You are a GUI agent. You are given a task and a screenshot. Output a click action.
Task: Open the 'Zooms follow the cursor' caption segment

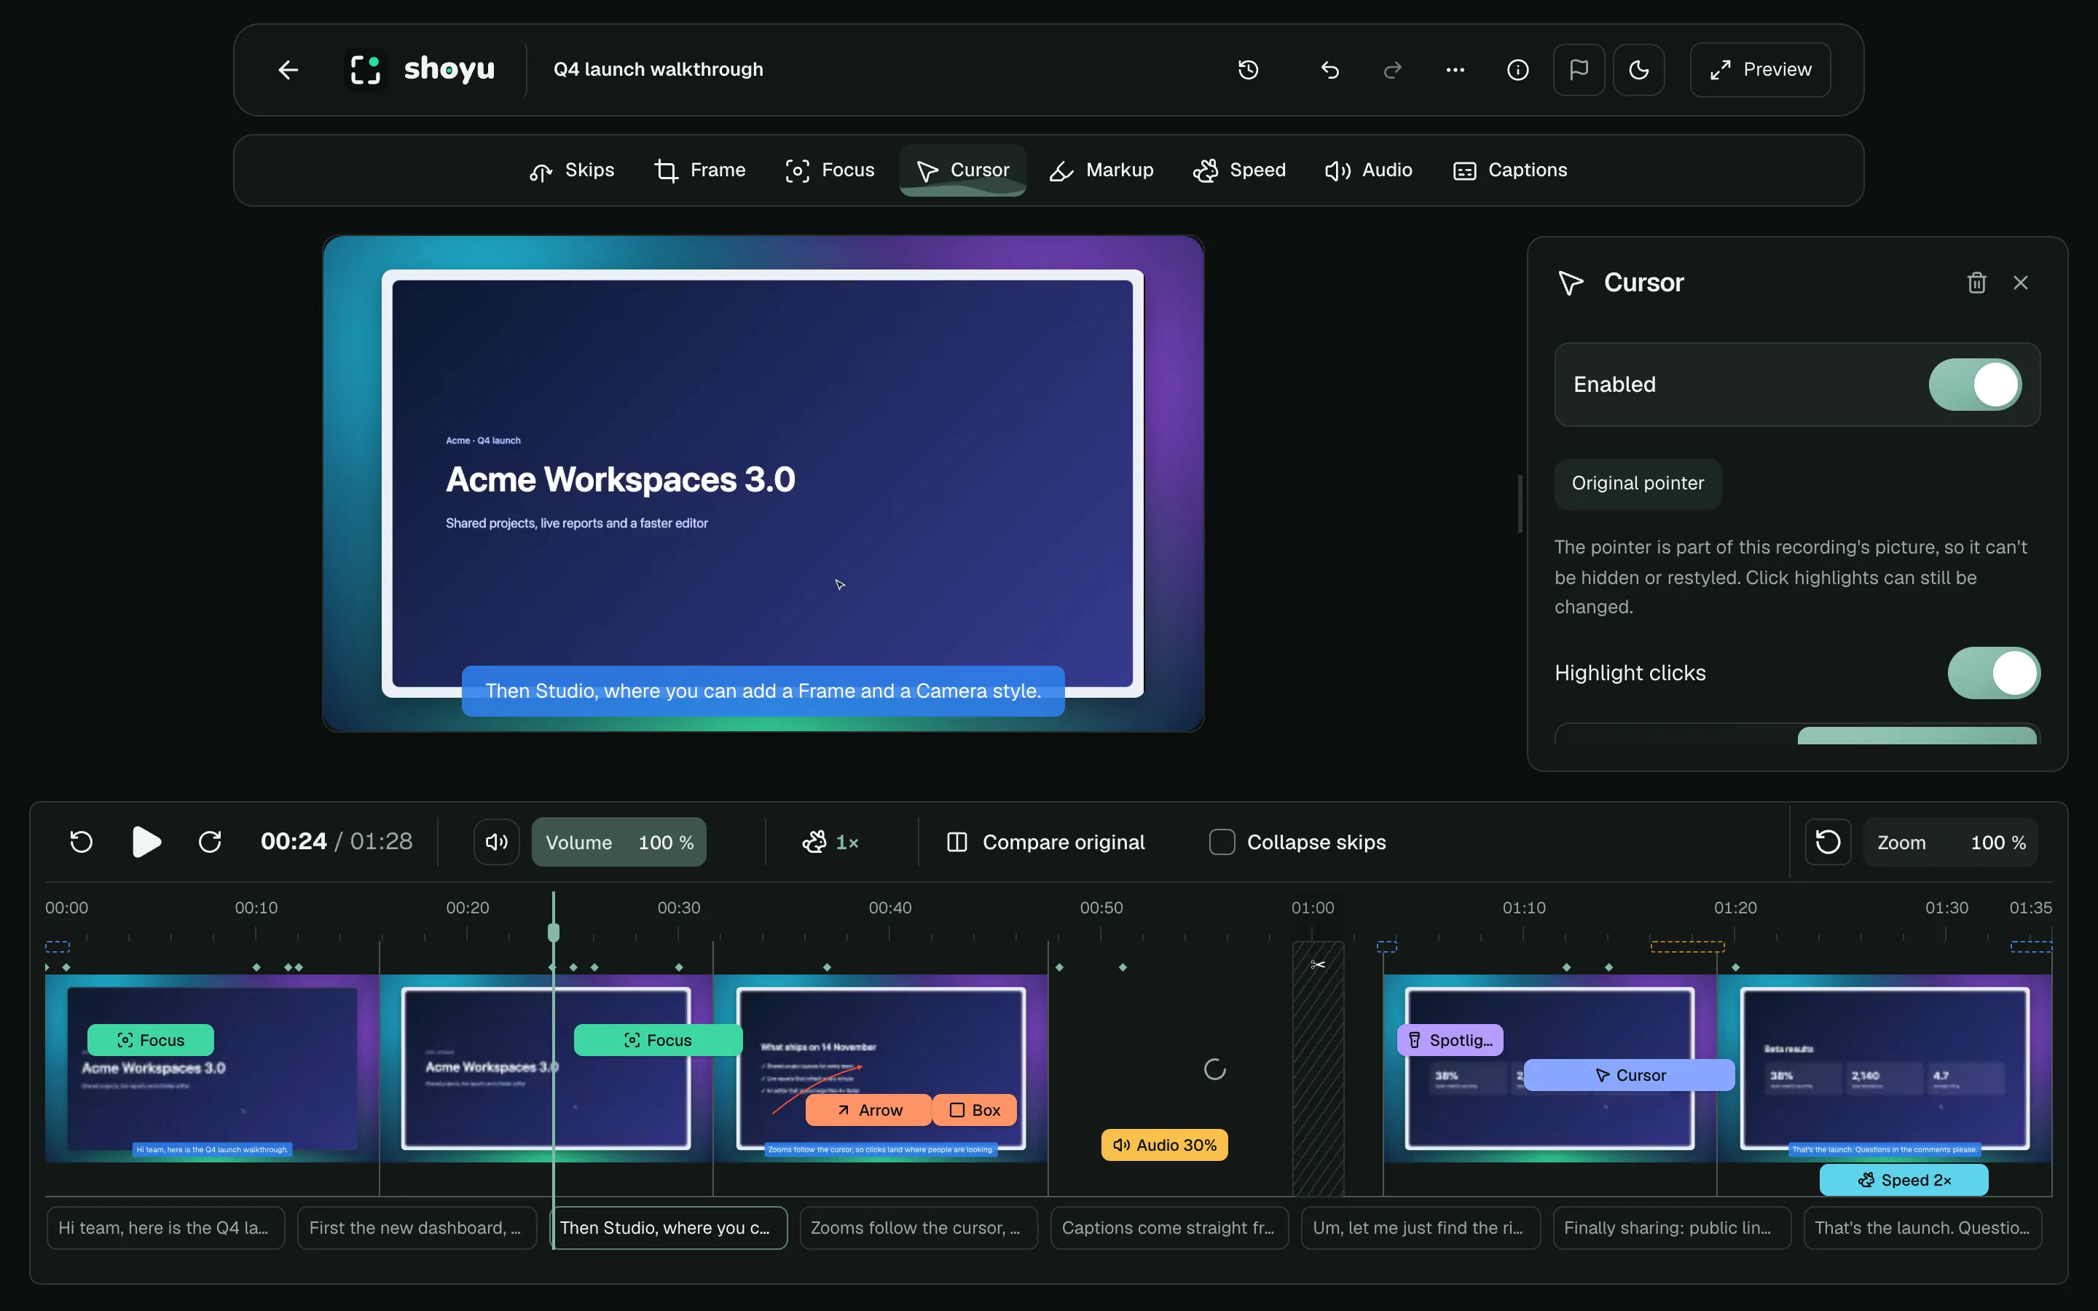pyautogui.click(x=918, y=1228)
